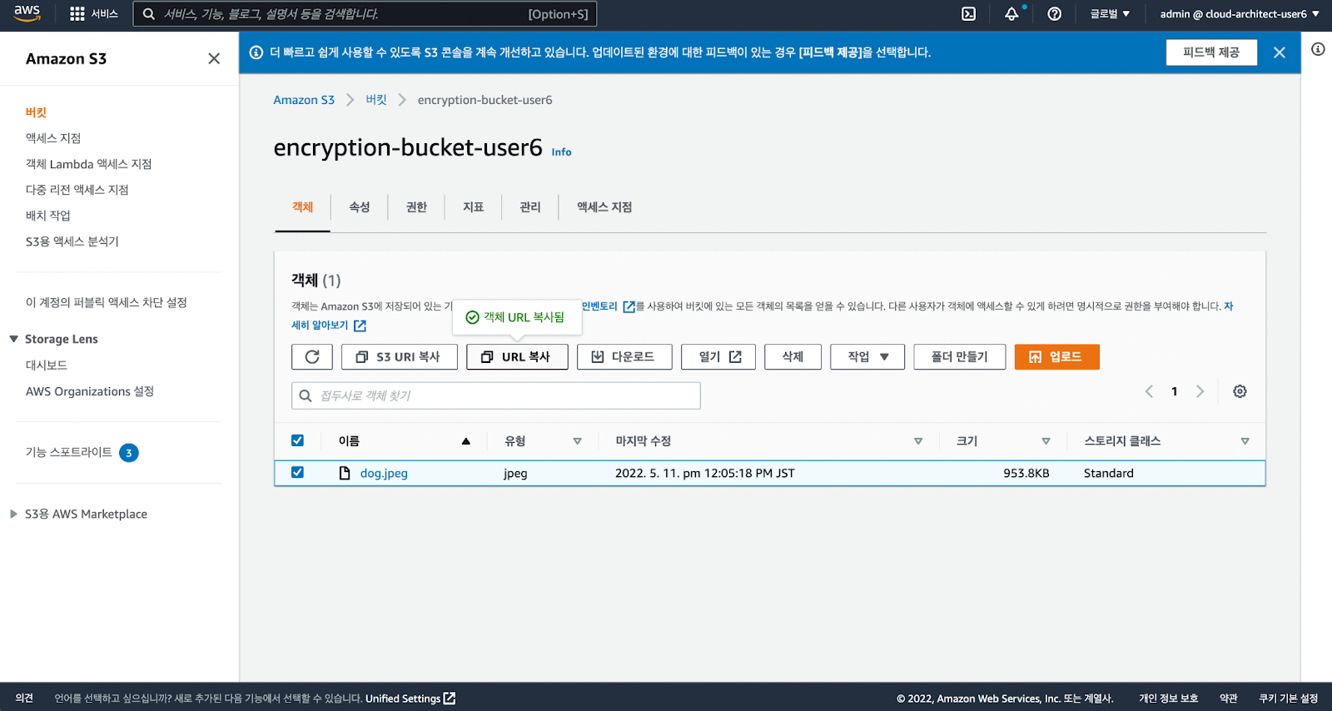Screen dimensions: 1332x711
Task: Sort by 마지막 수정 column arrow
Action: pyautogui.click(x=918, y=441)
